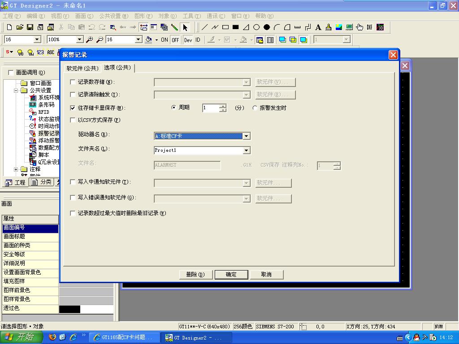
Task: Enable the 以CSV方式保存 checkbox
Action: pyautogui.click(x=73, y=120)
